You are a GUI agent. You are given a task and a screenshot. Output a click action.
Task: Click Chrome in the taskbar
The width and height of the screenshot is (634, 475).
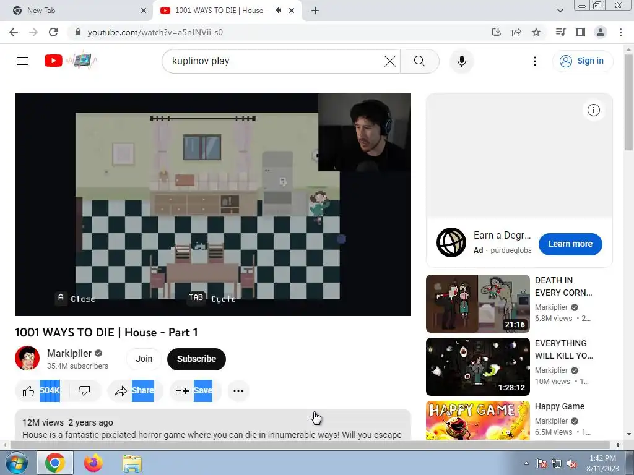point(55,463)
